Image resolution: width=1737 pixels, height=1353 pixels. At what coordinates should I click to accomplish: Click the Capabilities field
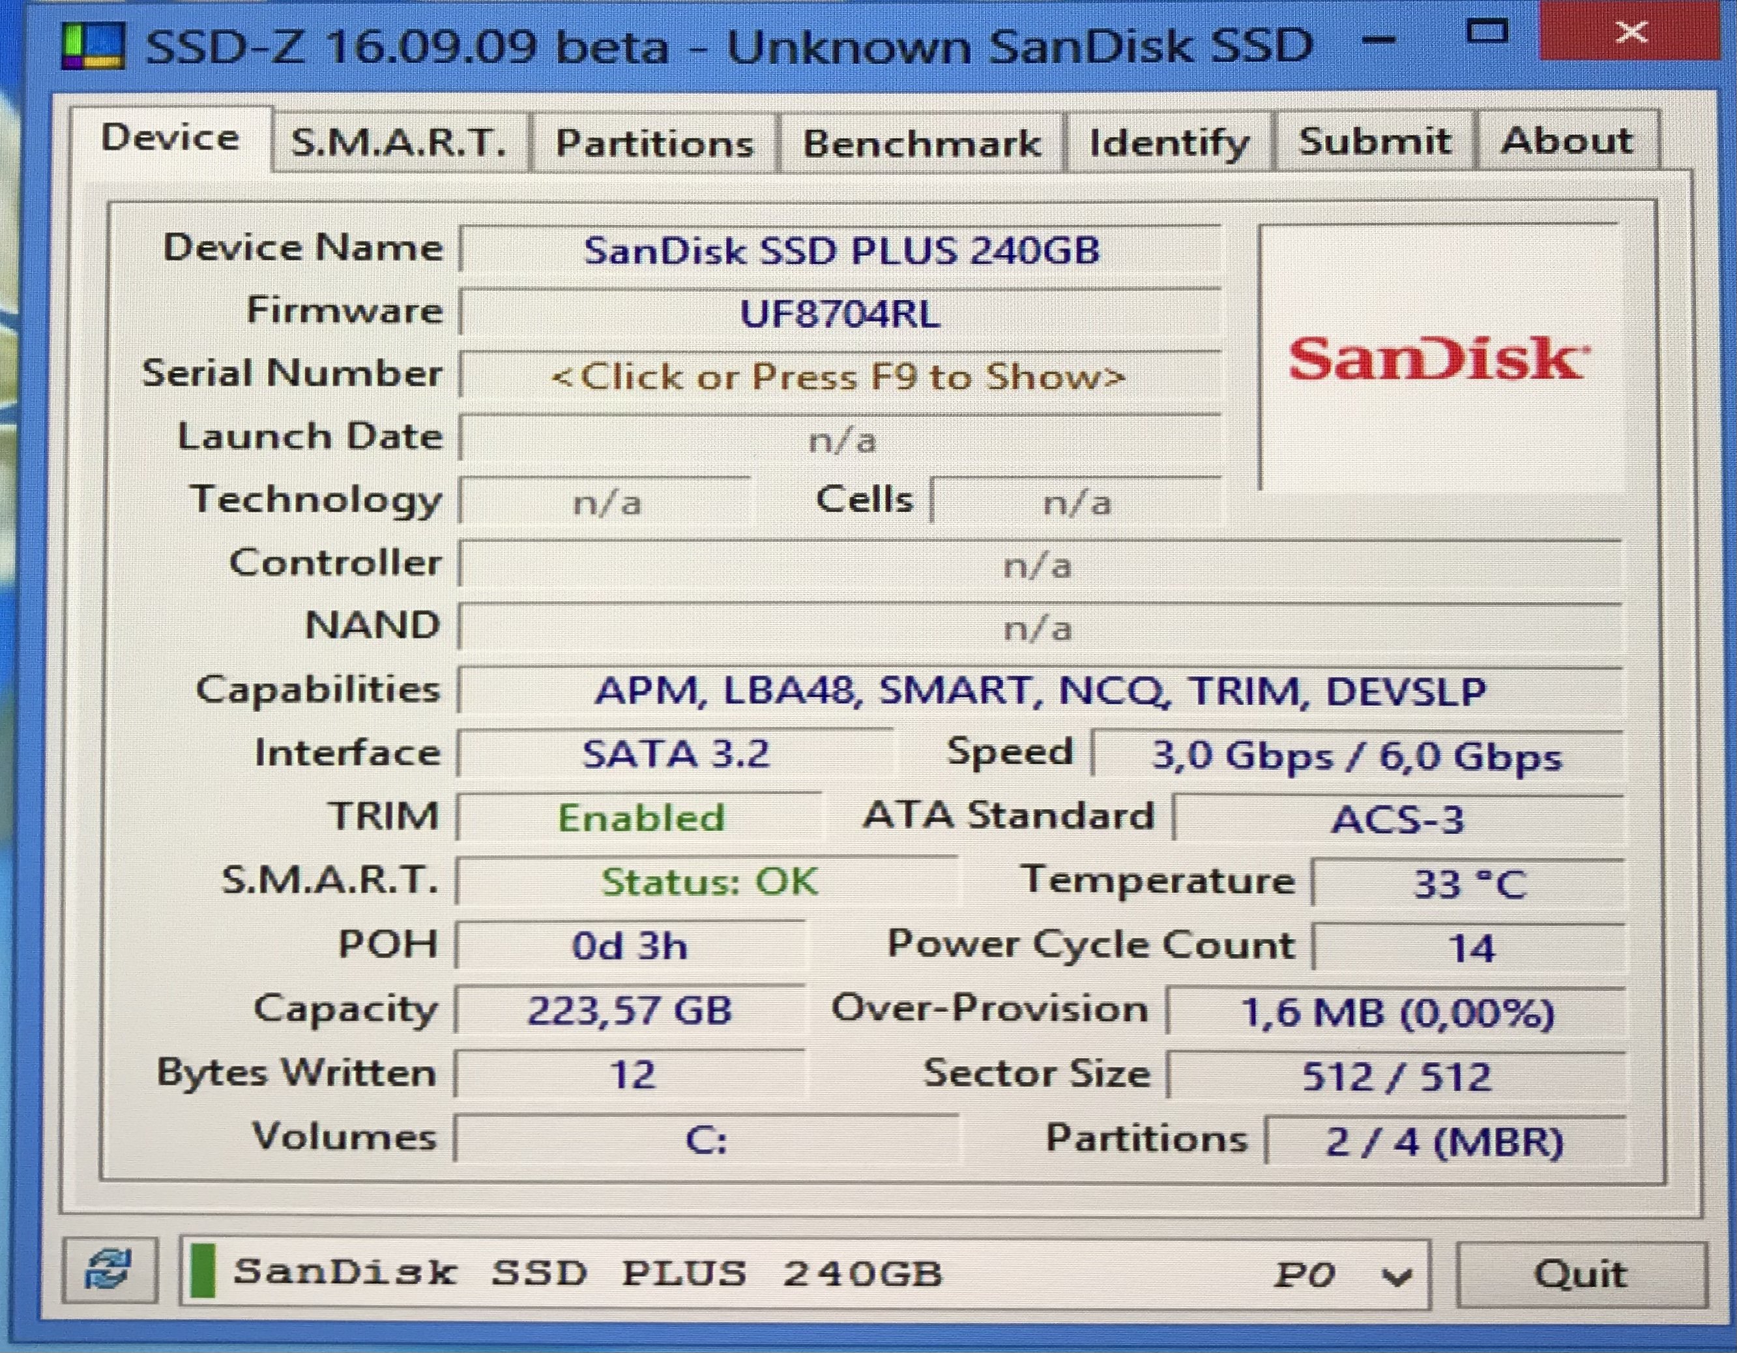pos(1040,691)
